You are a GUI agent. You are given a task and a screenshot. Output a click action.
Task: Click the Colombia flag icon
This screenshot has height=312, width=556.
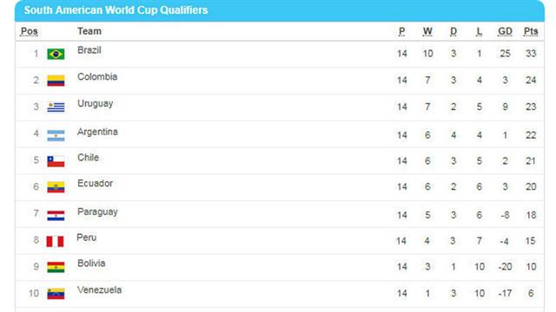pyautogui.click(x=56, y=81)
